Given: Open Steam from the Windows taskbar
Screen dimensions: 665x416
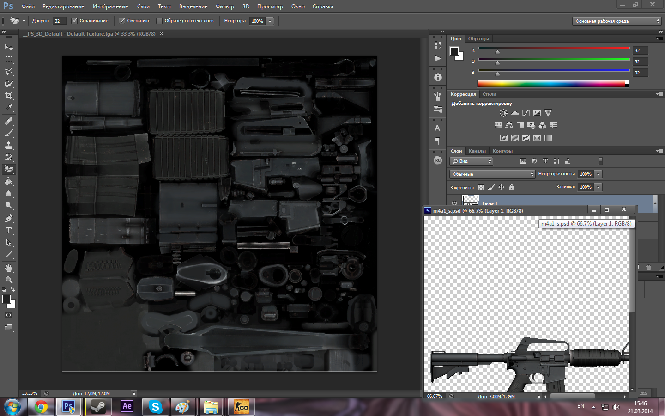Looking at the screenshot, I should pyautogui.click(x=98, y=407).
